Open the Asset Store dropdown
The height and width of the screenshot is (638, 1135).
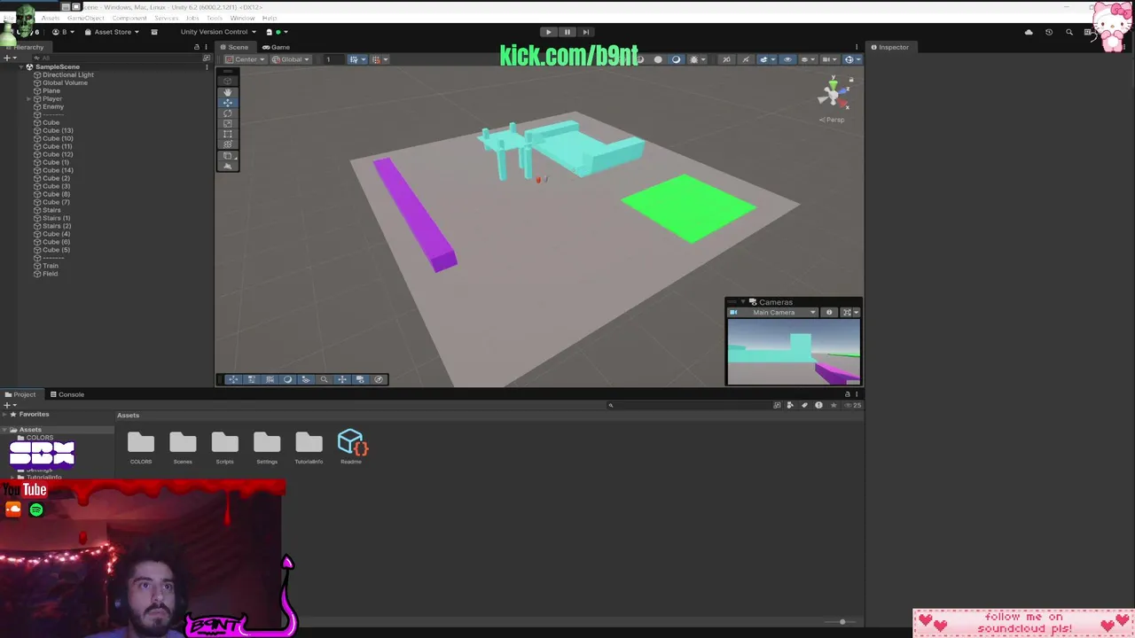tap(113, 32)
